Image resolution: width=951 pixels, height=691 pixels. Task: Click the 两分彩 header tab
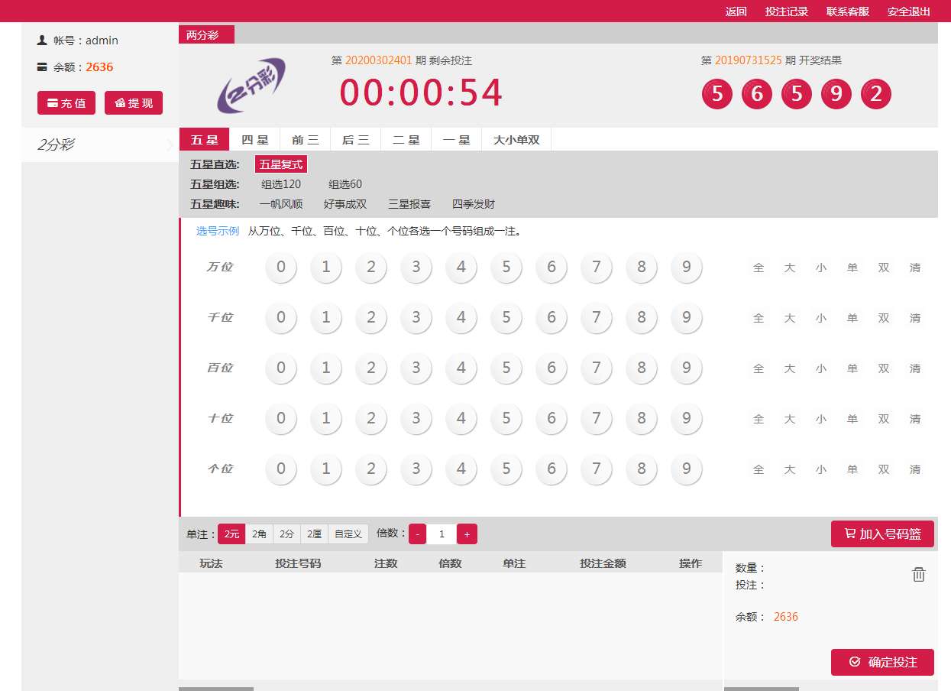pos(206,34)
